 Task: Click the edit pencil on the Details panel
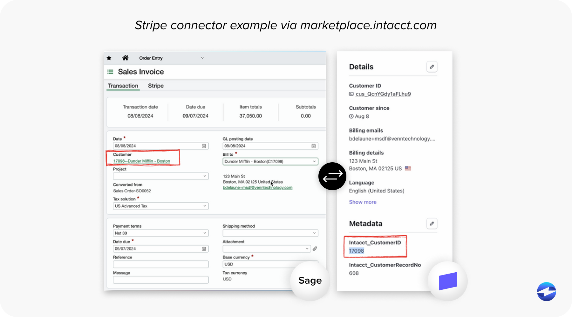click(x=432, y=67)
